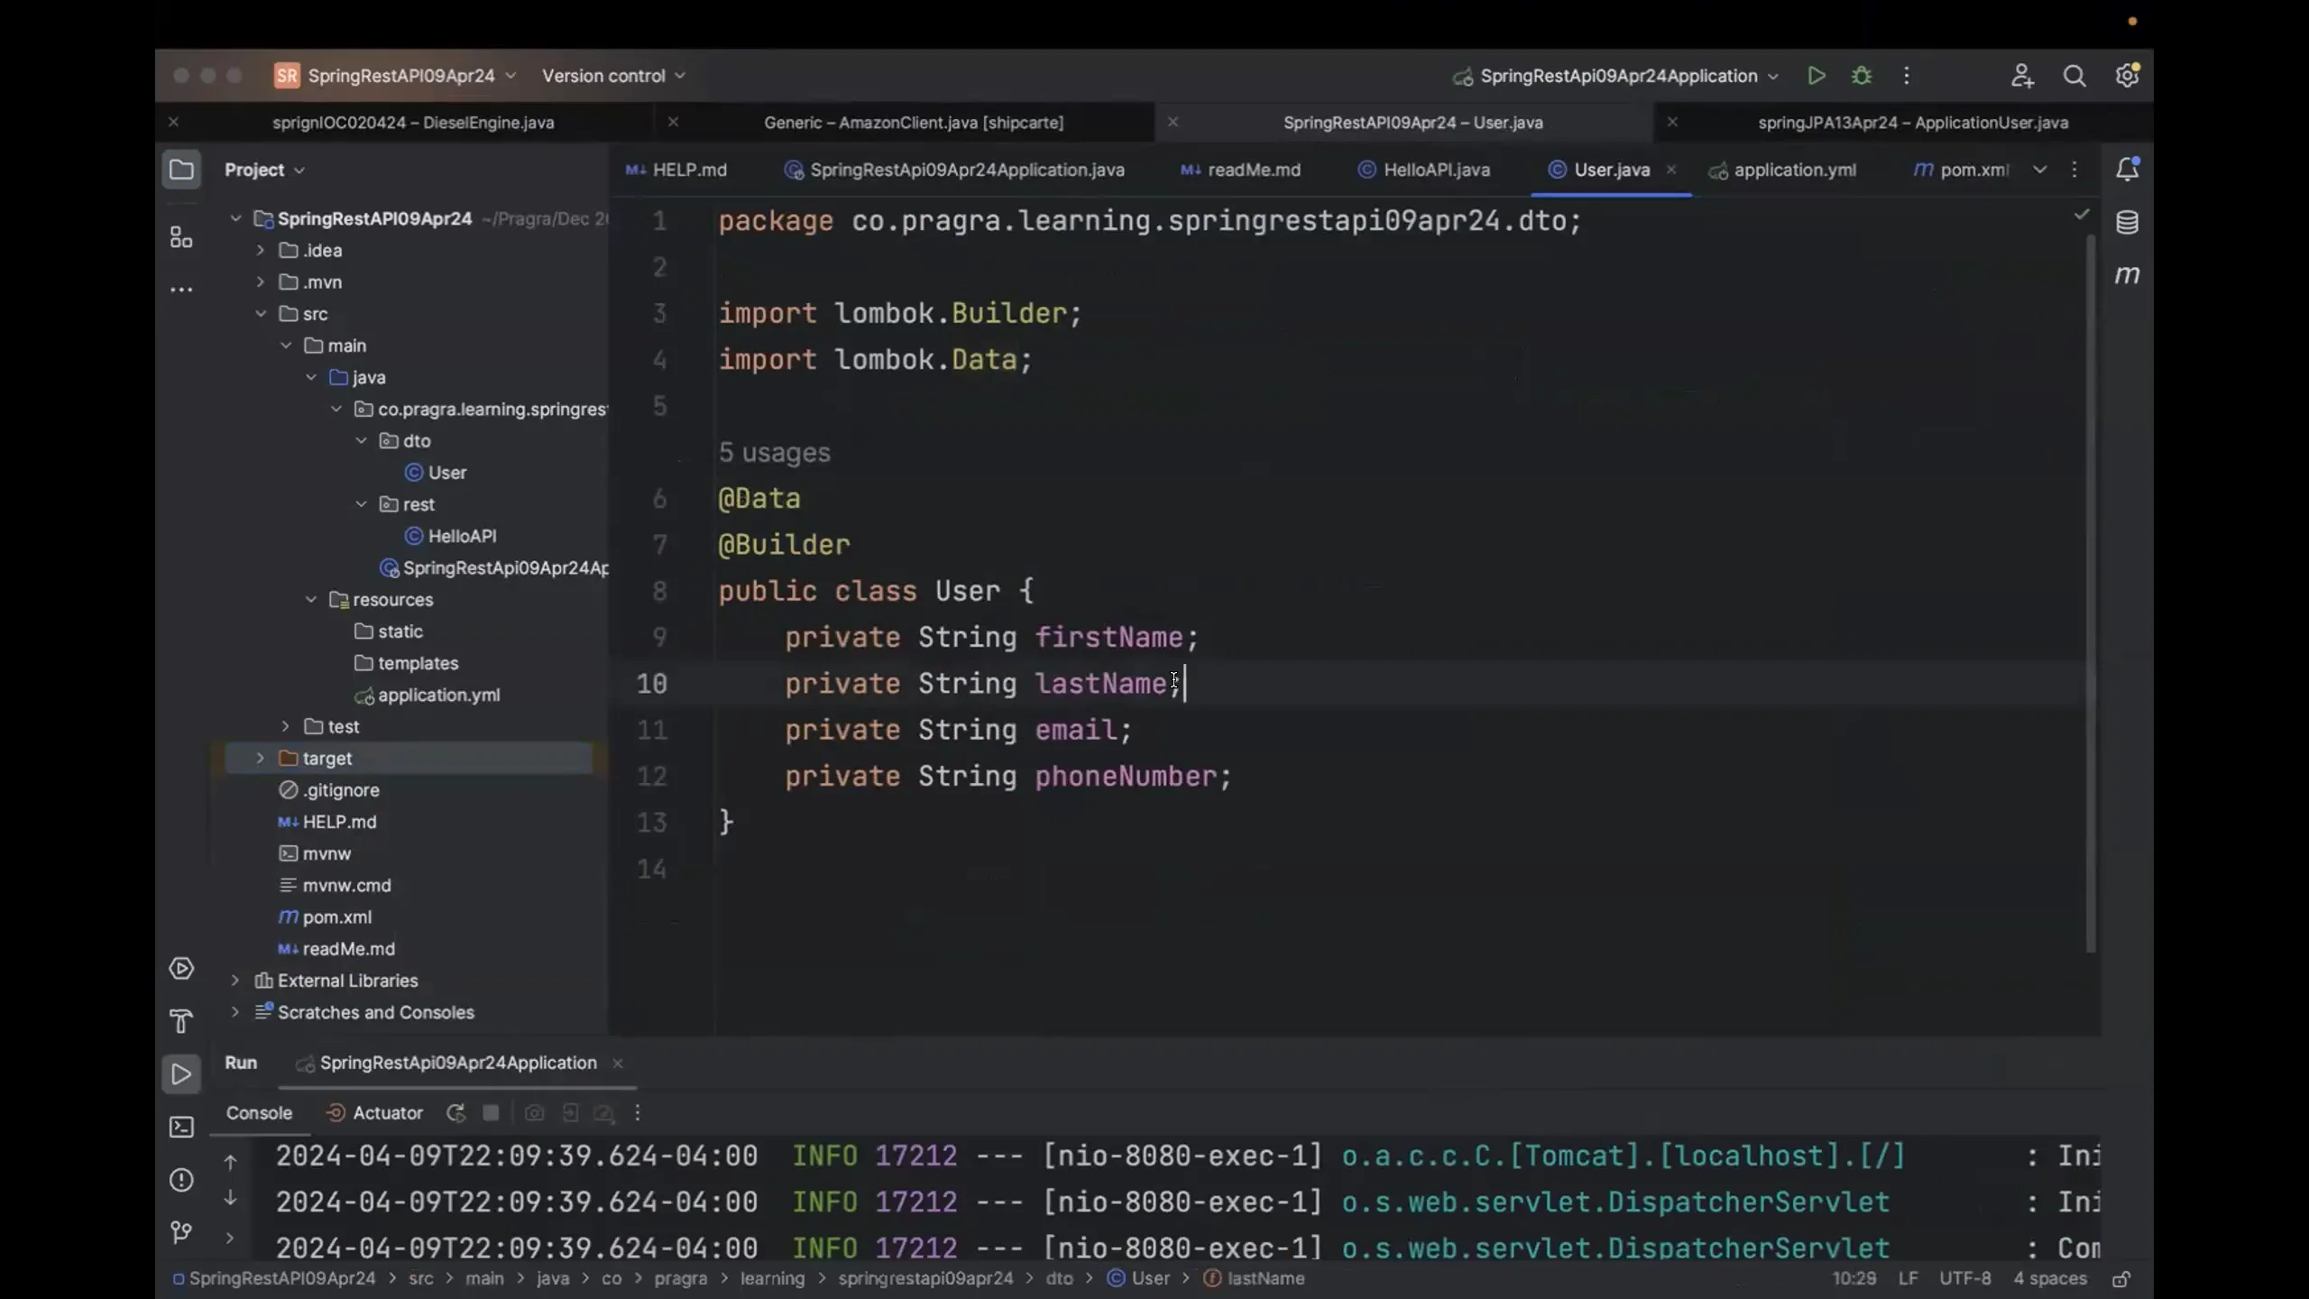This screenshot has width=2309, height=1299.
Task: Open the Database panel on right sidebar
Action: tap(2127, 222)
